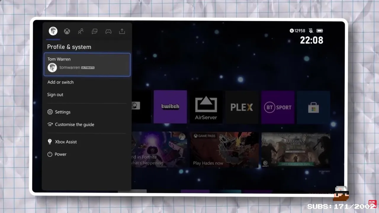Switch to the Xbox home guide tab
Viewport: 379px width, 213px height.
click(x=67, y=31)
